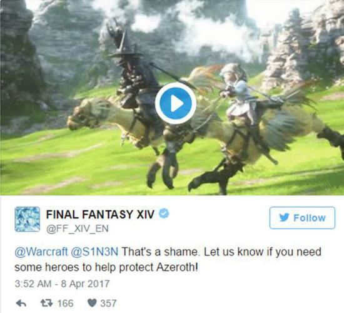Open the FINAL FANTASY XIV profile avatar
Screen dimensions: 344x313
27,219
